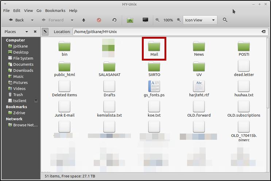Open the Computer toolbar icon

coord(146,20)
